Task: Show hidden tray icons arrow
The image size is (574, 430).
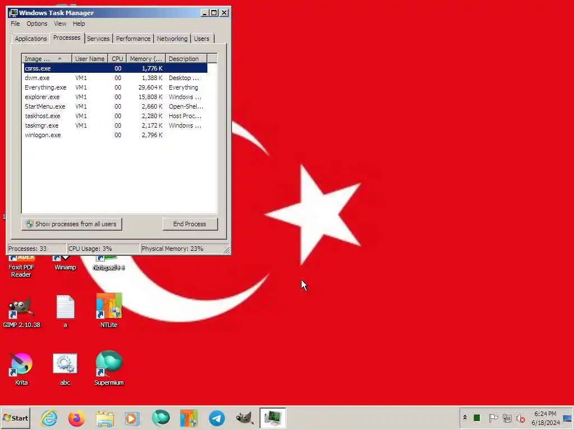Action: pos(465,418)
